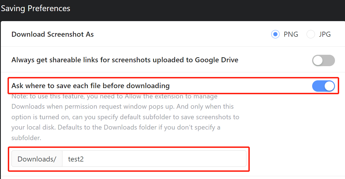
Task: Click the PNG text label
Action: pos(291,34)
